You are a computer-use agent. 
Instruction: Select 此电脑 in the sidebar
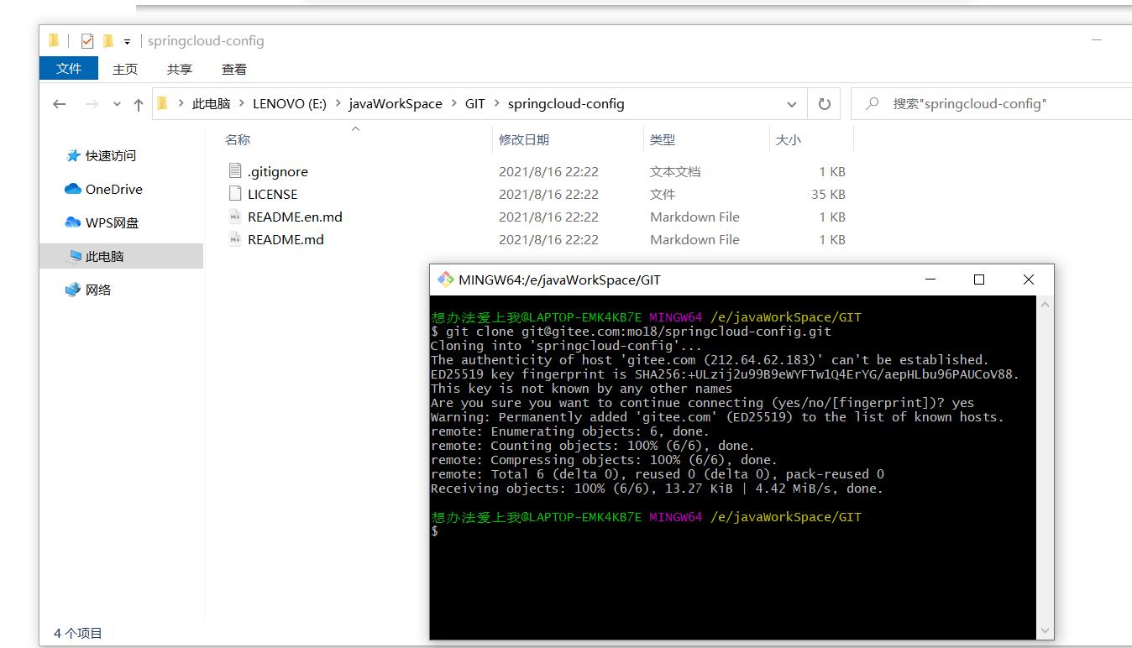click(121, 256)
